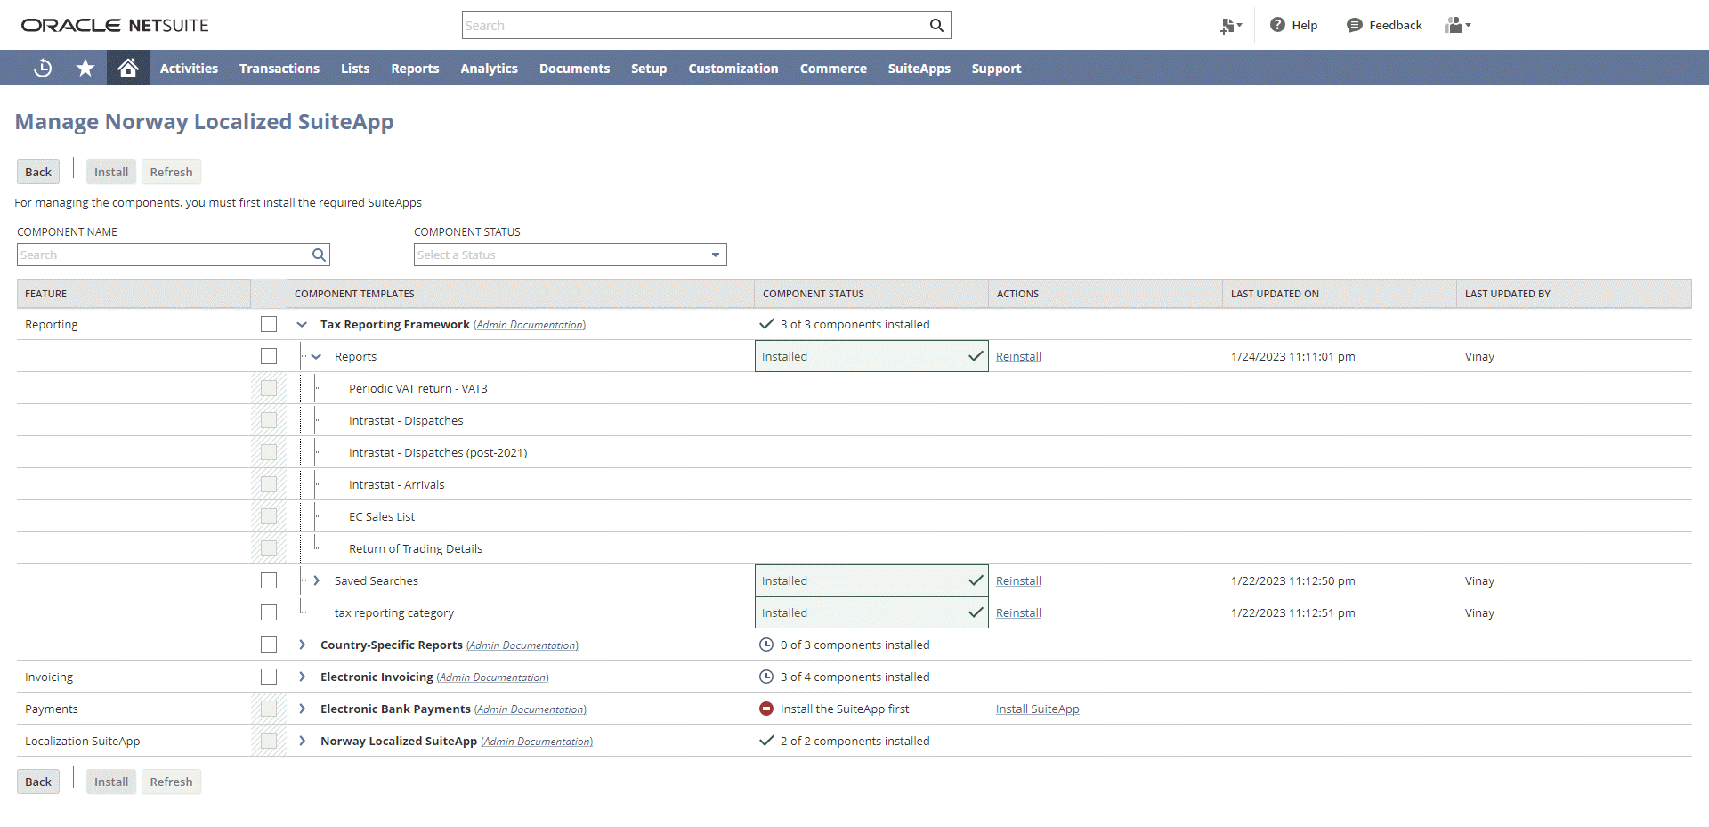The image size is (1709, 827).
Task: Expand Electronic Bank Payments
Action: tap(302, 709)
